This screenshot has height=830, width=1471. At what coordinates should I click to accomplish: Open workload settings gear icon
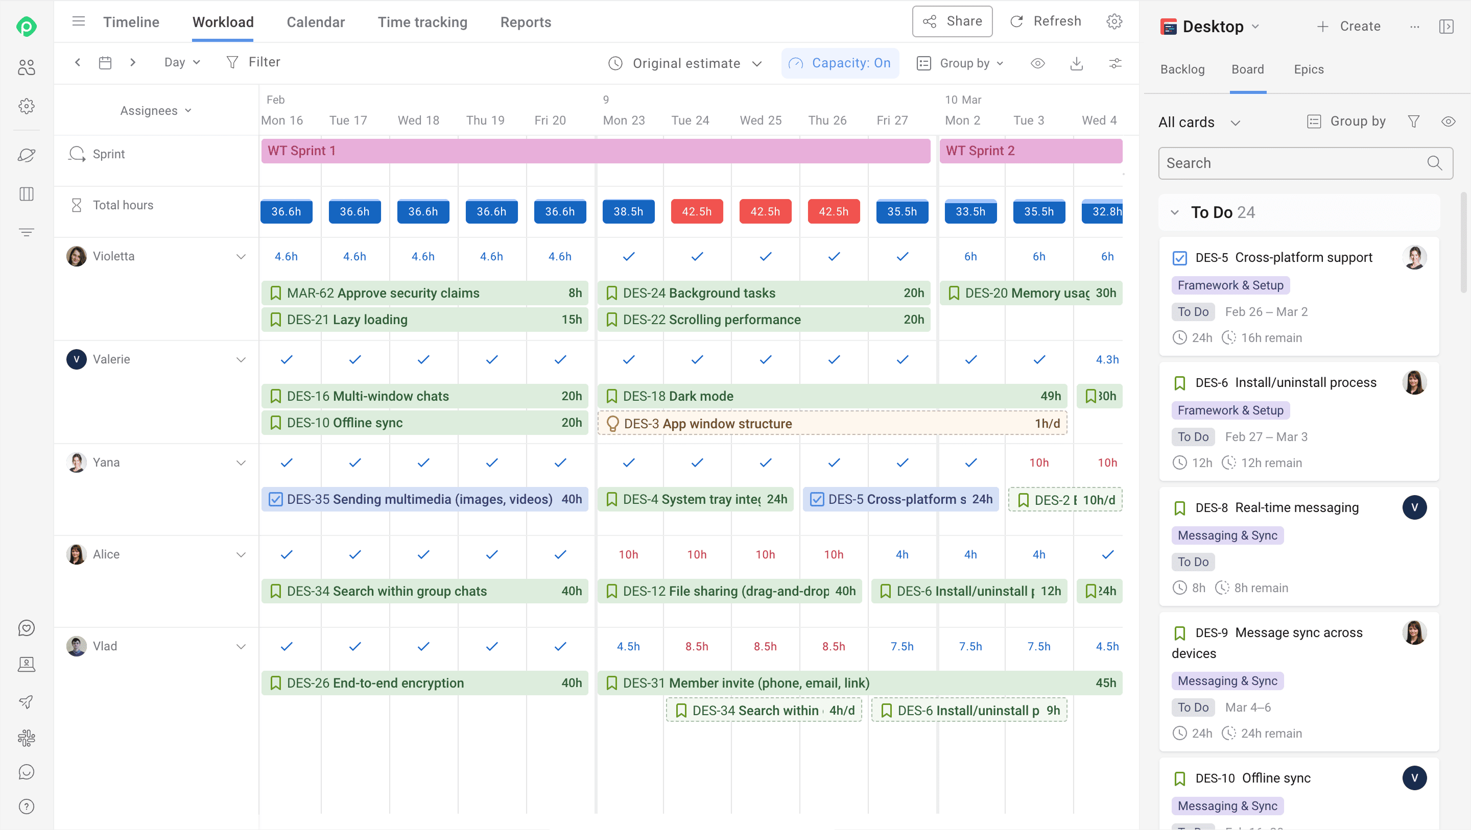[x=1114, y=21]
